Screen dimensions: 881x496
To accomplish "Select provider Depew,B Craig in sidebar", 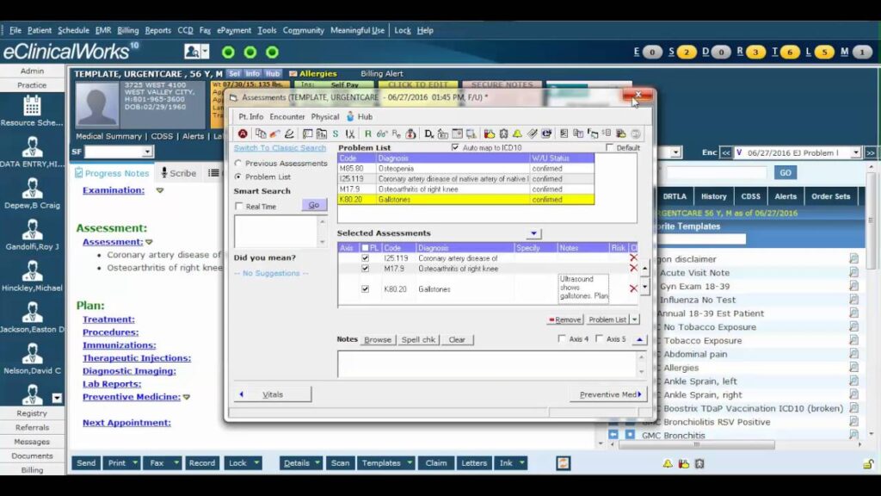I will coord(32,194).
